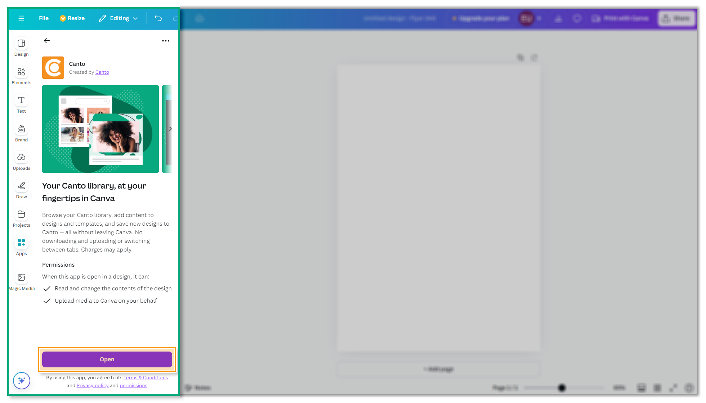The image size is (706, 403).
Task: Click the Canva Assistant sparkle icon
Action: pyautogui.click(x=21, y=380)
